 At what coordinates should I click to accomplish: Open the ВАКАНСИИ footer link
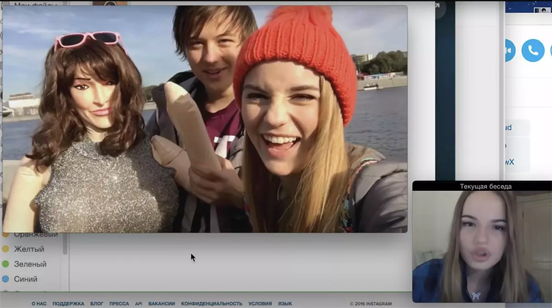161,303
